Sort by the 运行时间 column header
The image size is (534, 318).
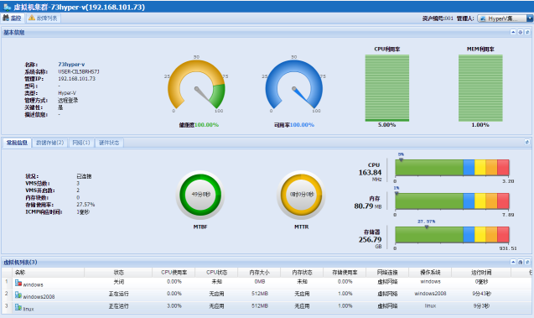point(481,273)
